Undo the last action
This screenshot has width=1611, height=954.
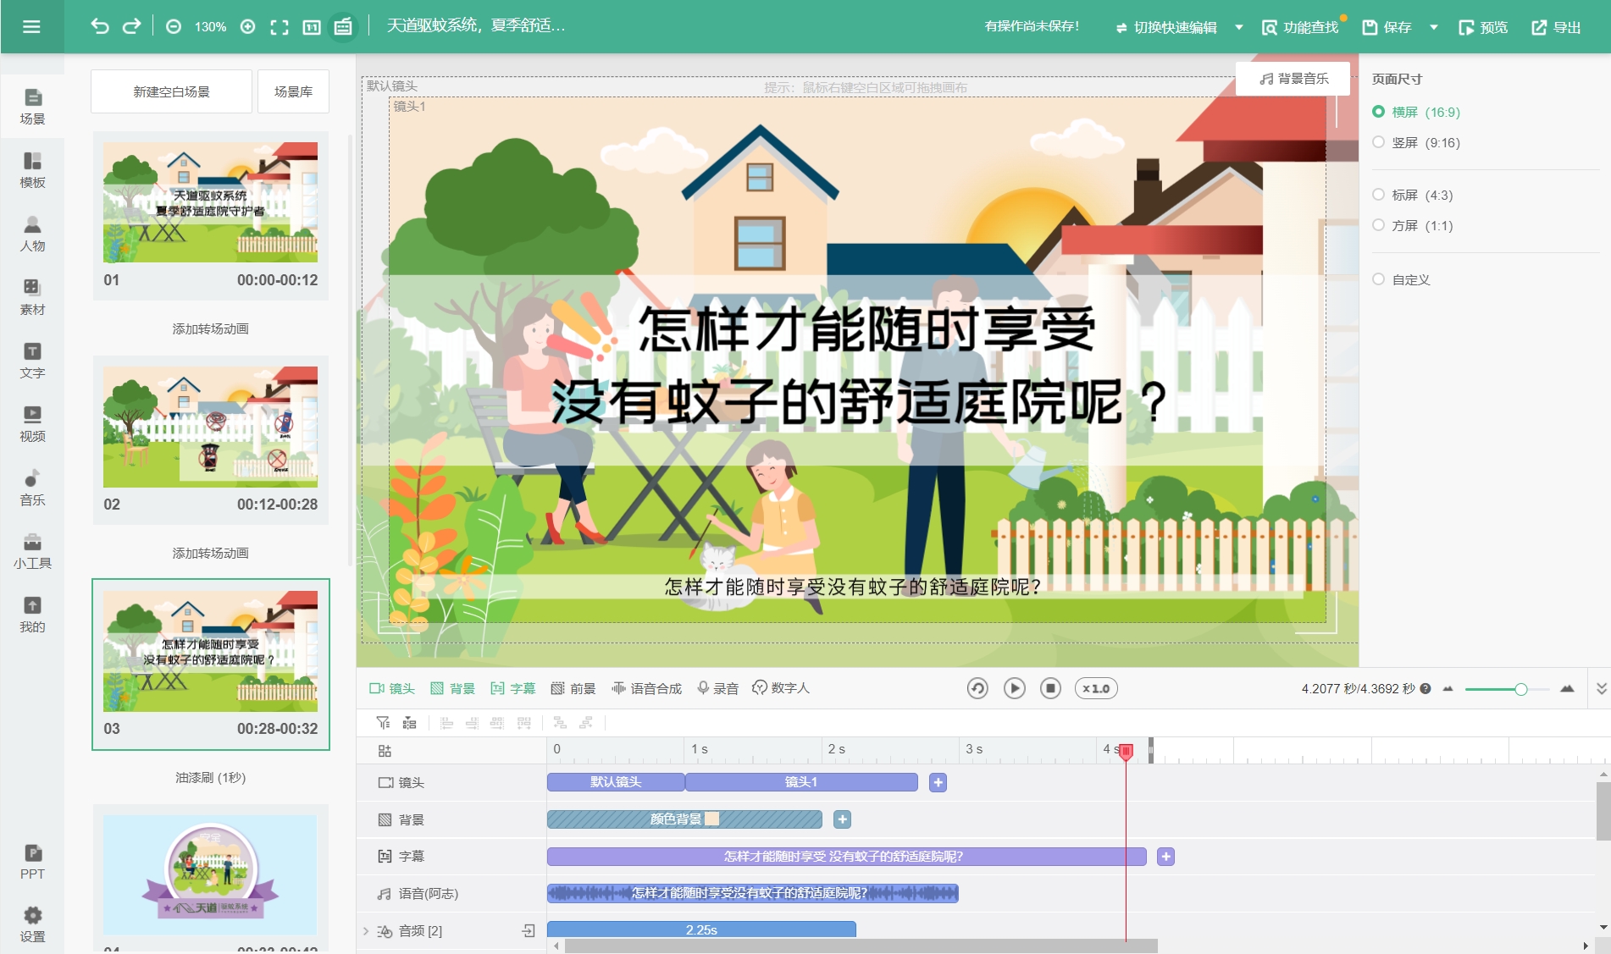(100, 26)
